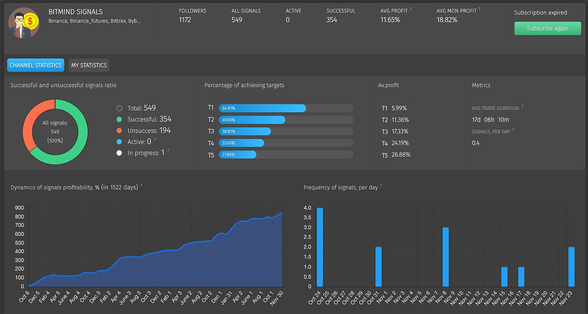Image resolution: width=588 pixels, height=314 pixels.
Task: Click AVG TRADE DURATION help question mark
Action: (522, 106)
